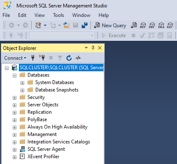Screen dimensions: 177x164
Task: Click the Save All icon in toolbar
Action: coord(85,25)
